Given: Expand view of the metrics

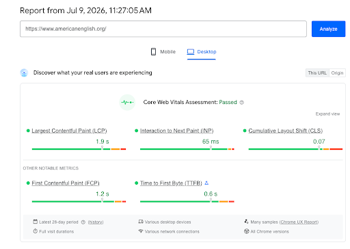Looking at the screenshot, I should point(327,114).
